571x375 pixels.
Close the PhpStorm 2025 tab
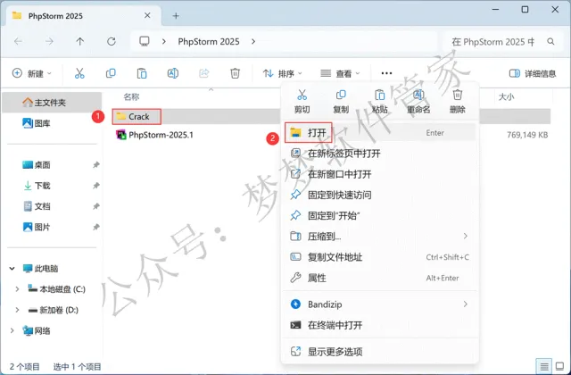[x=147, y=15]
